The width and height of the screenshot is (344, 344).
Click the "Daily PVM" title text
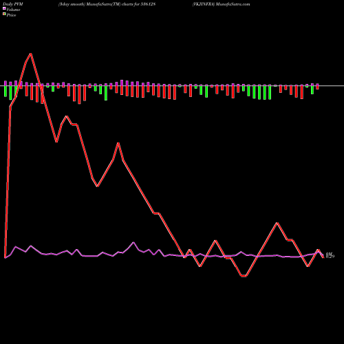13,4
